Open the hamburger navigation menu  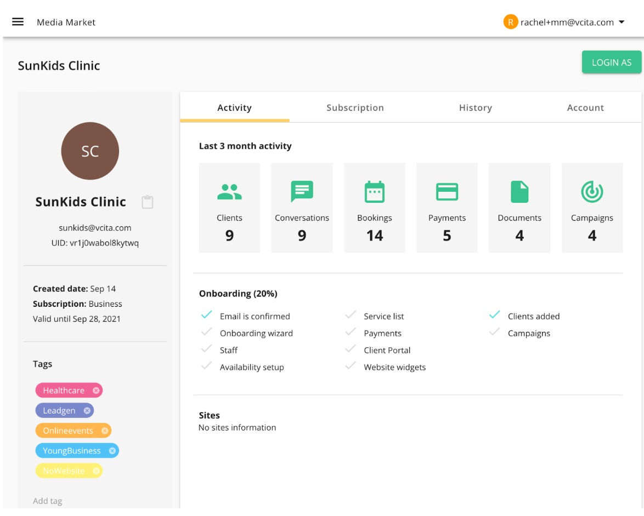[18, 22]
